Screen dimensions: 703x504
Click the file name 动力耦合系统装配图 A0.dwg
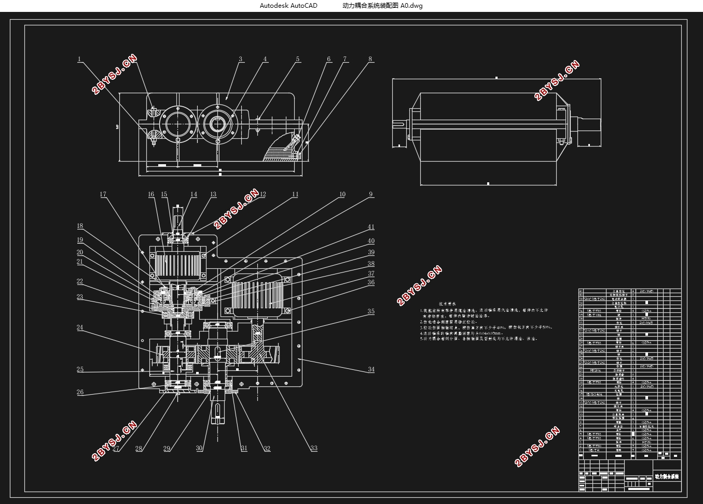tap(383, 6)
